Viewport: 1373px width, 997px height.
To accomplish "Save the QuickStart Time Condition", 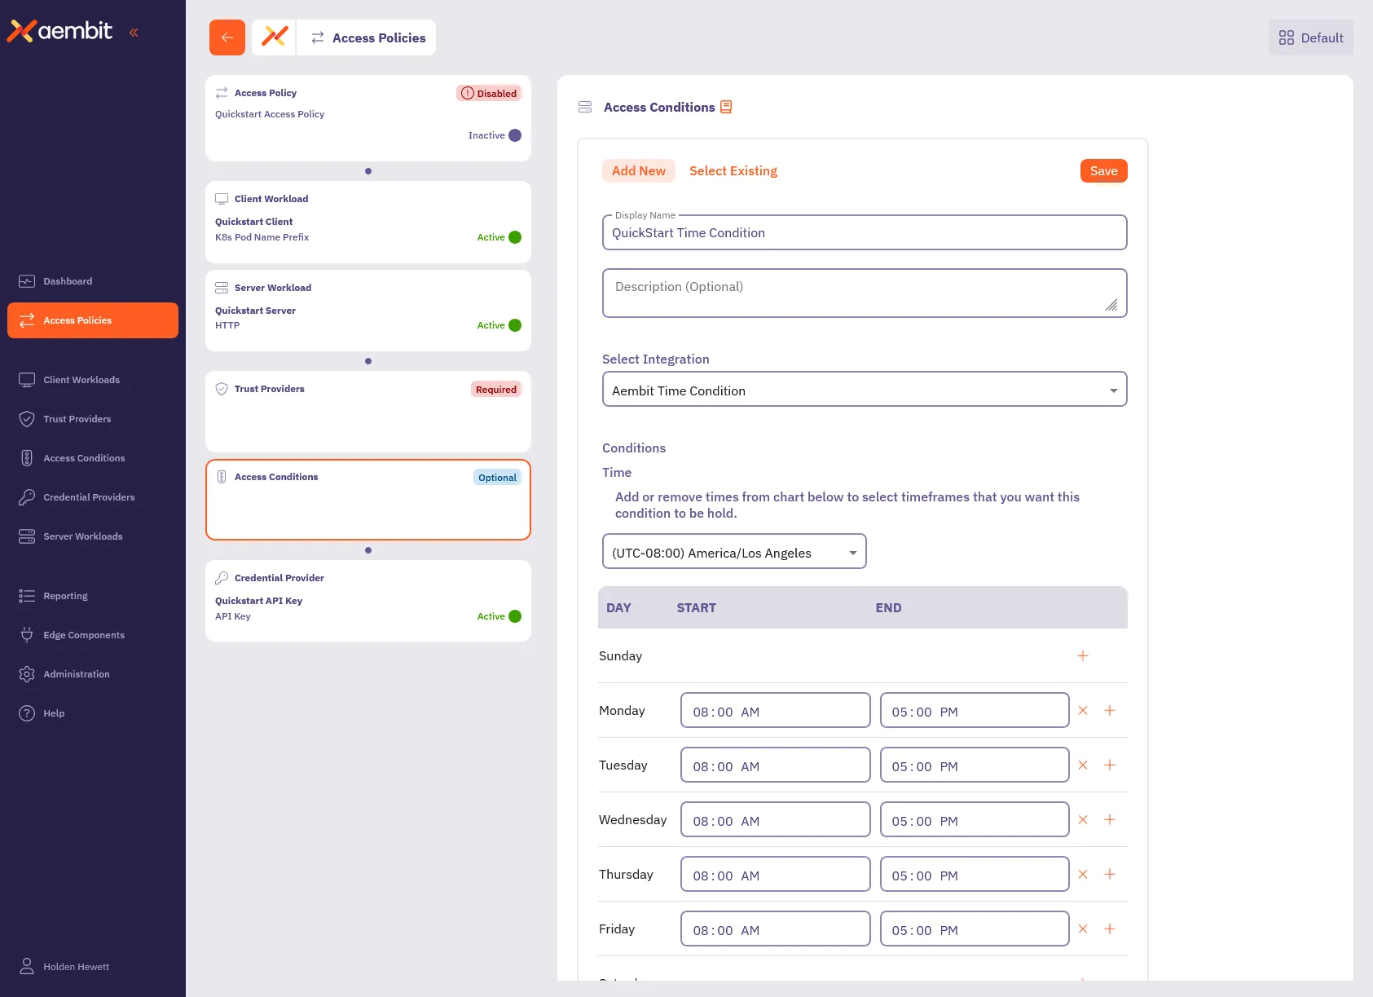I will point(1103,170).
